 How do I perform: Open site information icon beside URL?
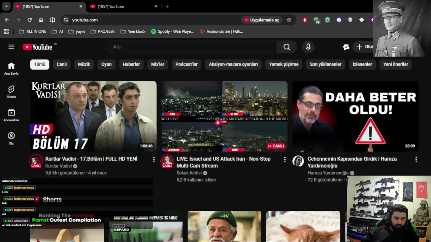[66, 20]
